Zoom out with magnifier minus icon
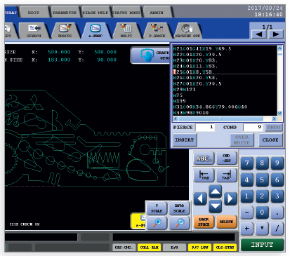Viewport: 290px width, 256px height. [179, 223]
